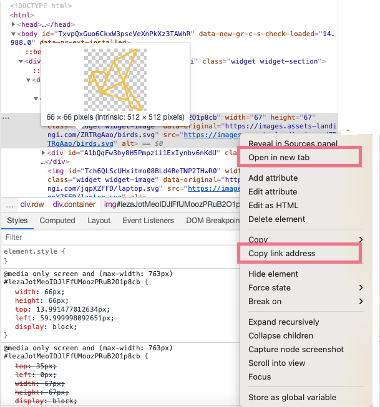Click the laptop.svg src link
Viewport: 380px width, 407px height.
tap(213, 188)
